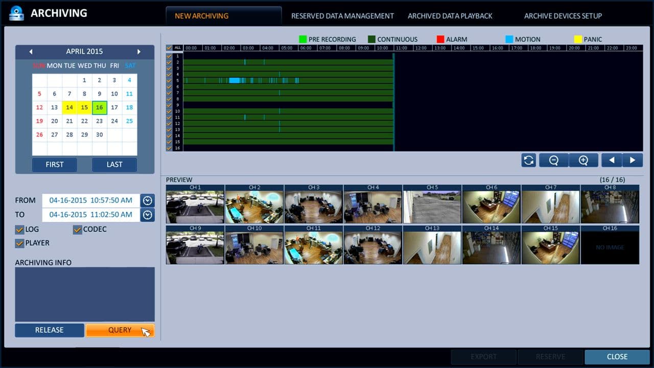Click the yellow Panic legend swatch

click(x=578, y=39)
